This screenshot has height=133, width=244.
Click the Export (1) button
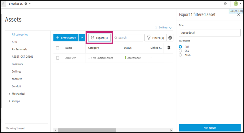pos(100,38)
